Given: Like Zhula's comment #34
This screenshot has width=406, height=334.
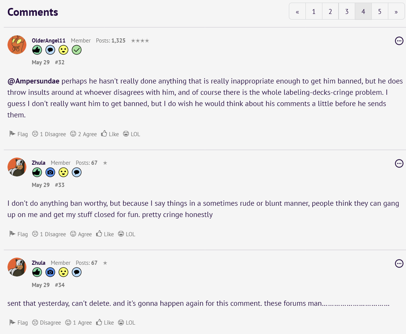Looking at the screenshot, I should (x=105, y=323).
